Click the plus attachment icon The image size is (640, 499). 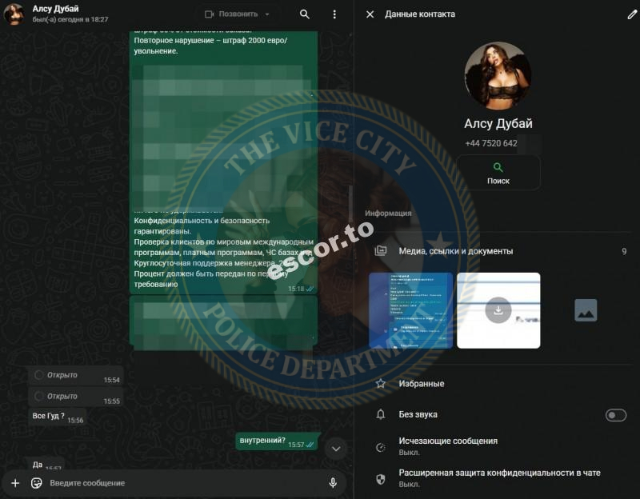15,483
